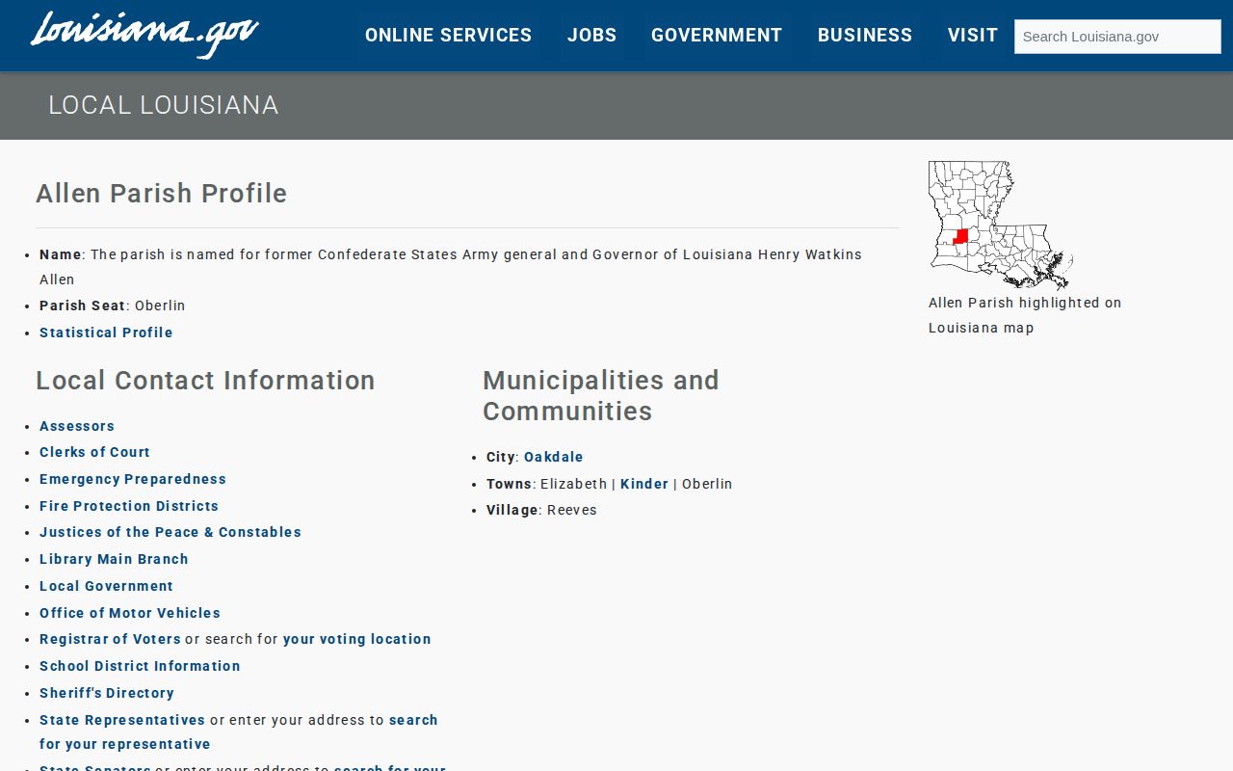The height and width of the screenshot is (771, 1233).
Task: Open the School District Information link
Action: coord(140,666)
